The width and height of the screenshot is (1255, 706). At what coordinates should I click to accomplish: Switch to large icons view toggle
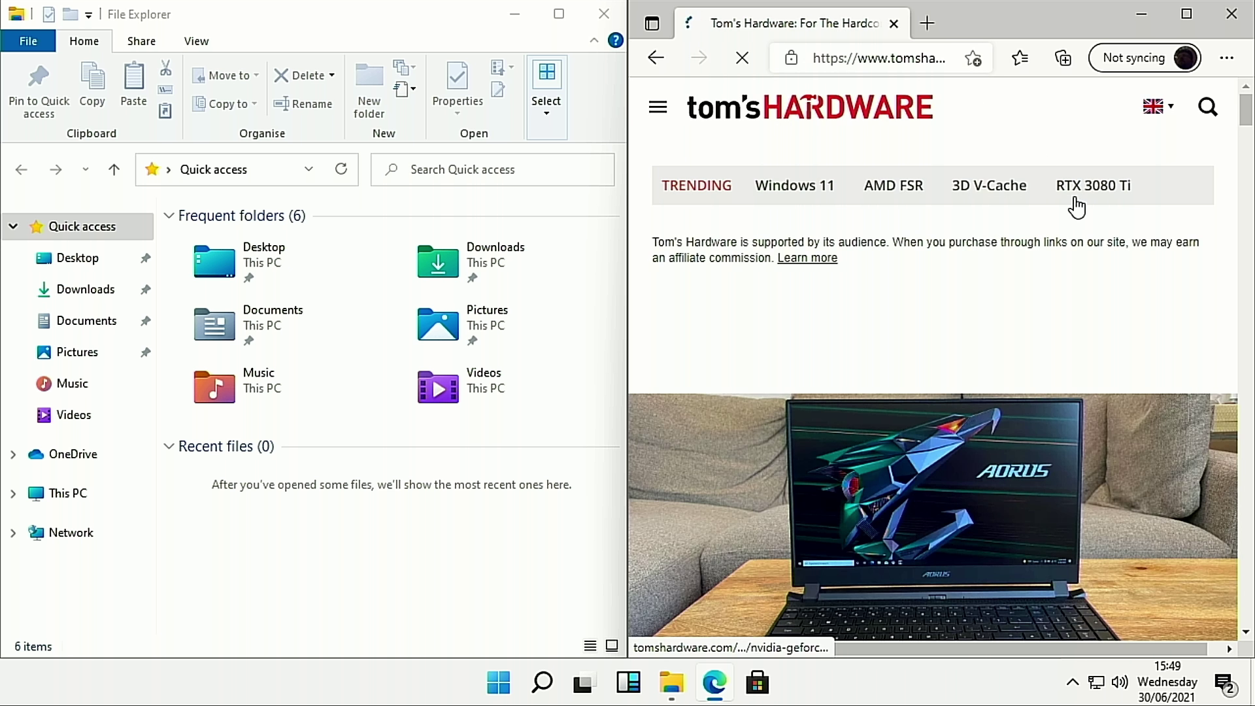[612, 646]
